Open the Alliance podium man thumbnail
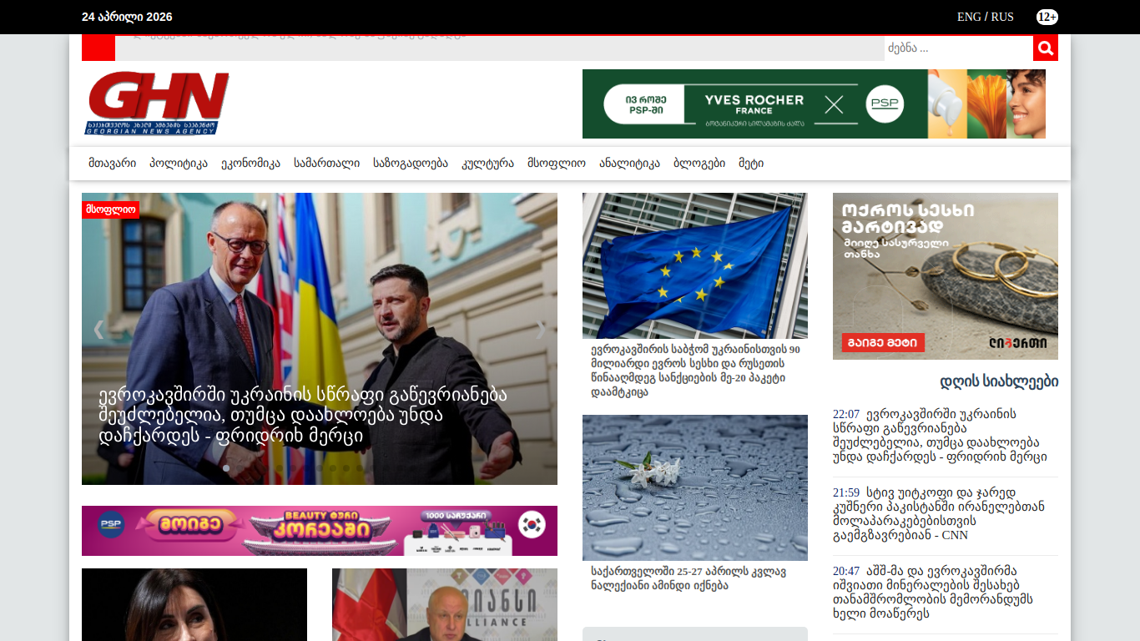This screenshot has width=1140, height=641. click(x=445, y=604)
